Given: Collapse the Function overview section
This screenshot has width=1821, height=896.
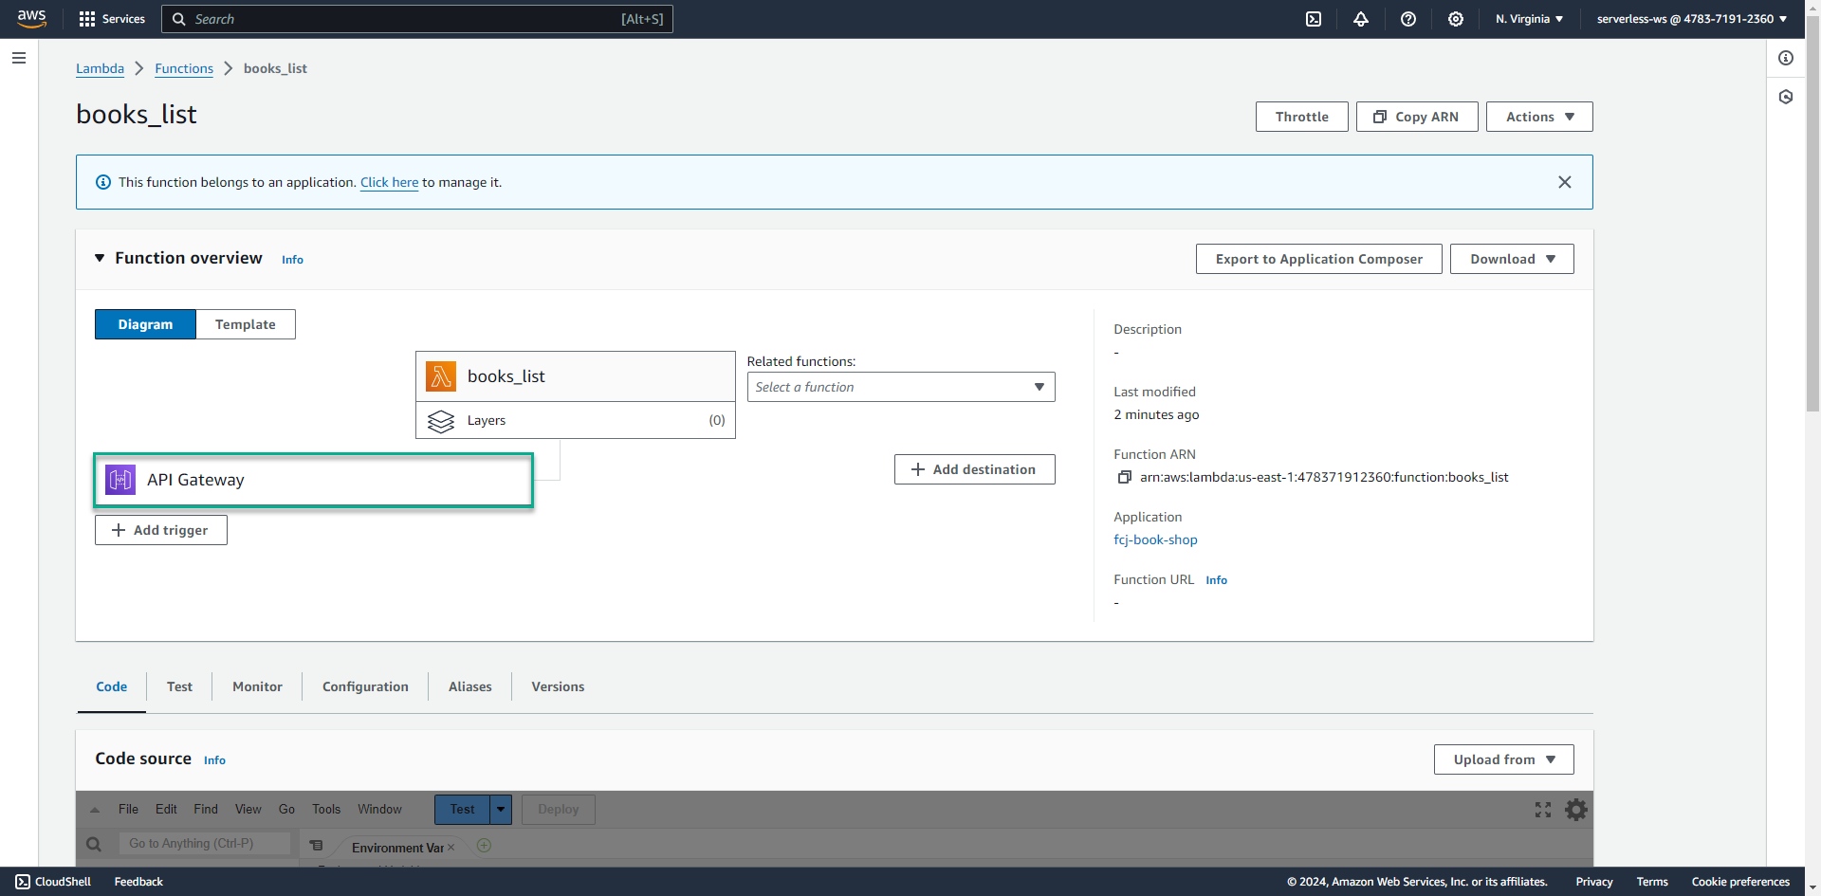Looking at the screenshot, I should click(100, 258).
